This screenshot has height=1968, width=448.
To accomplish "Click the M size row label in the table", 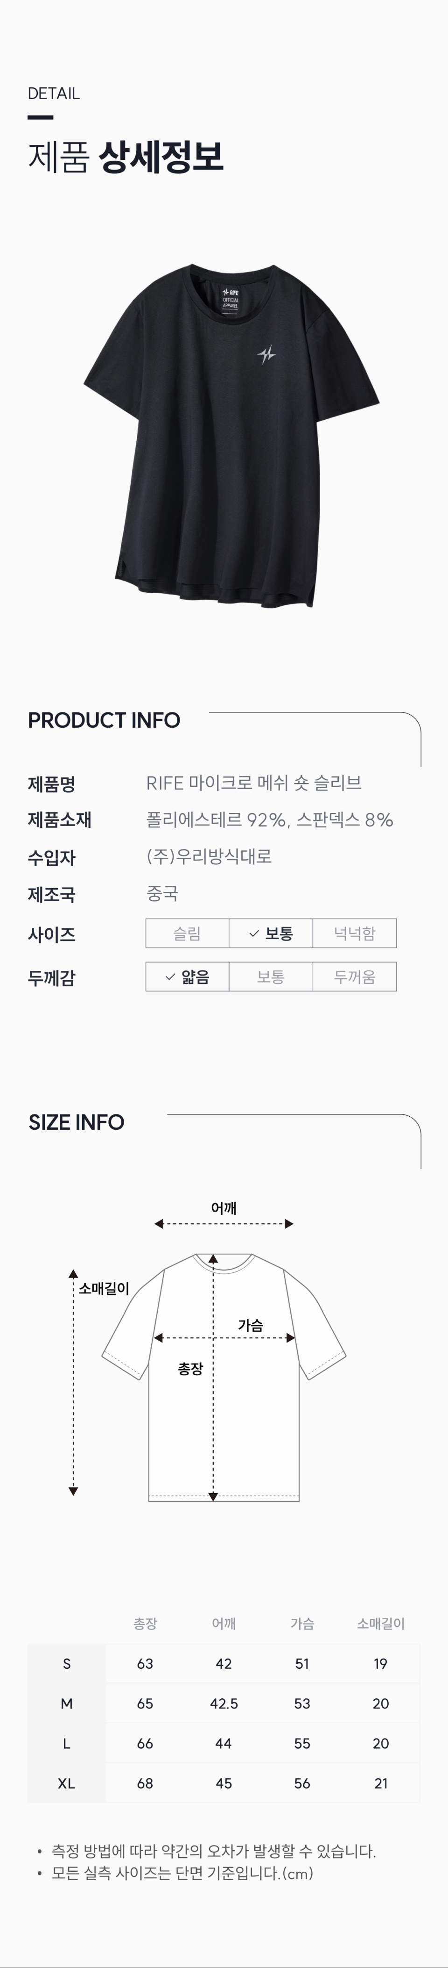I will point(66,1704).
